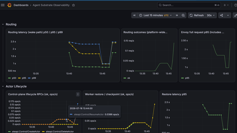Focus the Search input field
The image size is (237, 133).
coord(189,5)
